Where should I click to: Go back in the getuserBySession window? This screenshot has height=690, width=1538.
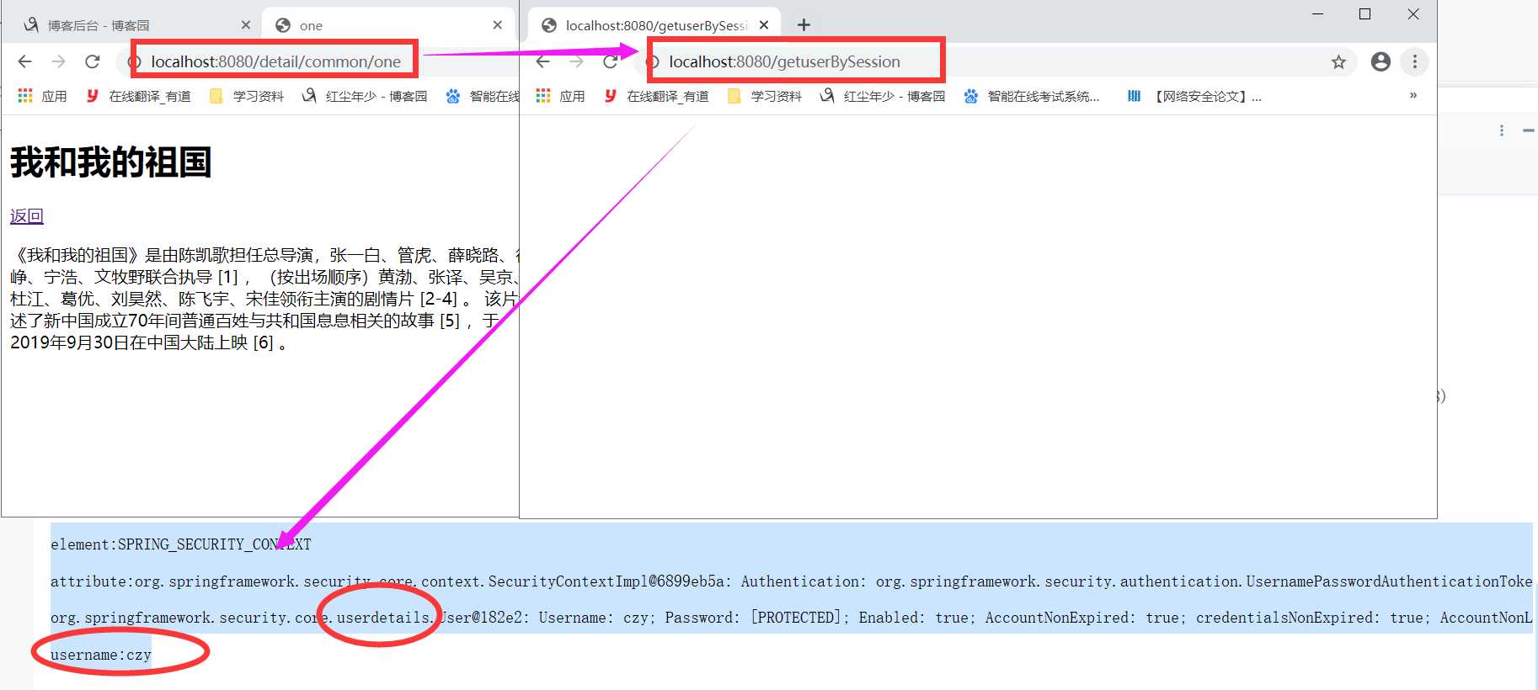coord(543,61)
